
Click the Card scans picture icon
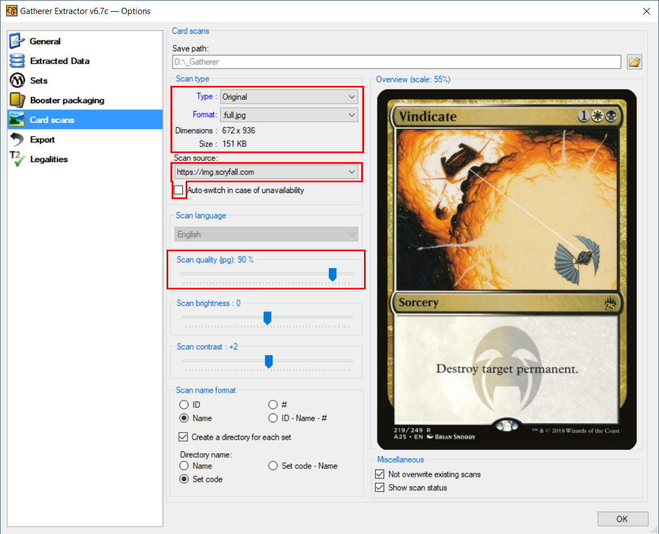click(17, 120)
